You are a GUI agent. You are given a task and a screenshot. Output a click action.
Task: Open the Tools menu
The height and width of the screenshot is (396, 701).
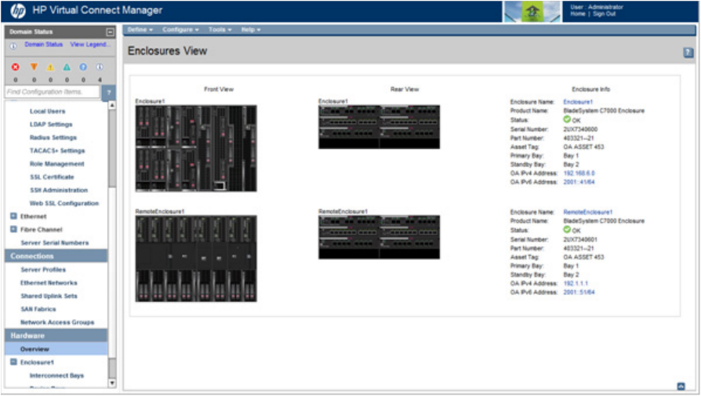[x=220, y=30]
